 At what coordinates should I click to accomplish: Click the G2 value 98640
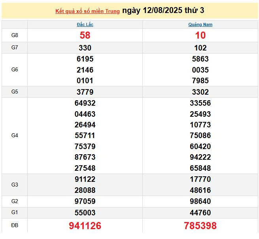pos(200,202)
